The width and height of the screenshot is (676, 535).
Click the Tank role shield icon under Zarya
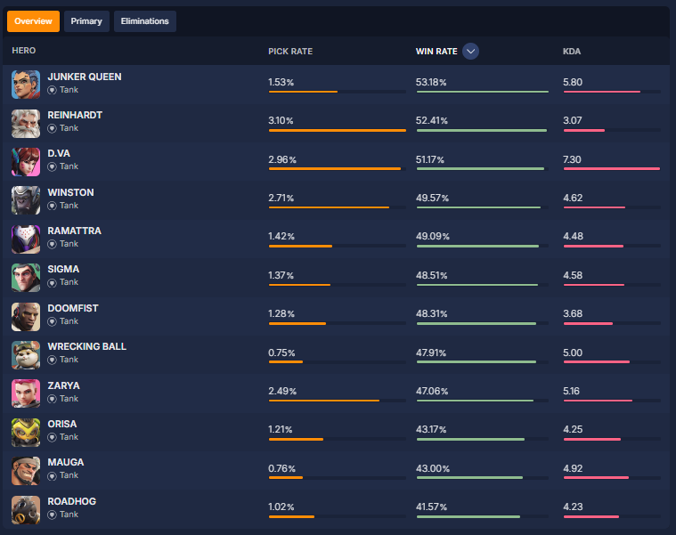(52, 399)
